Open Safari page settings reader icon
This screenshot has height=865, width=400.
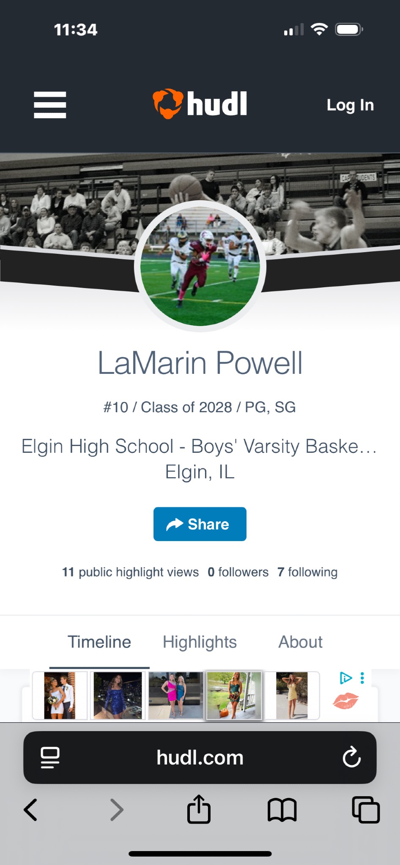[50, 758]
